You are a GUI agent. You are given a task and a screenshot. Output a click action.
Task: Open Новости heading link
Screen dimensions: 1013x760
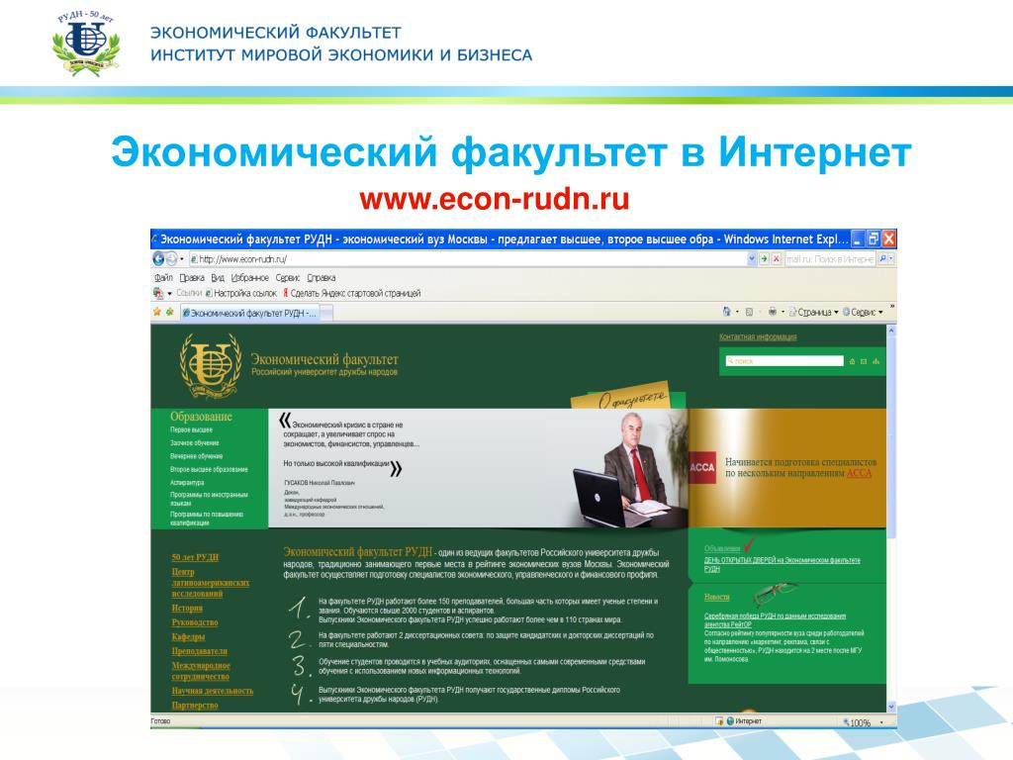pos(716,597)
